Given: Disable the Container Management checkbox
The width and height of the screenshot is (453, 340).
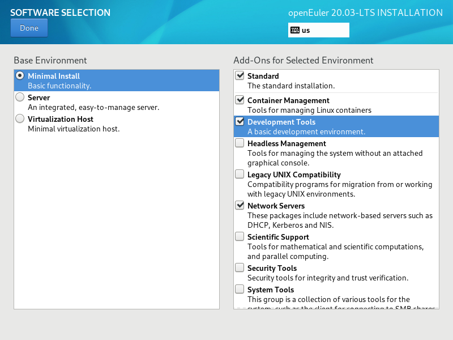Looking at the screenshot, I should click(x=240, y=100).
